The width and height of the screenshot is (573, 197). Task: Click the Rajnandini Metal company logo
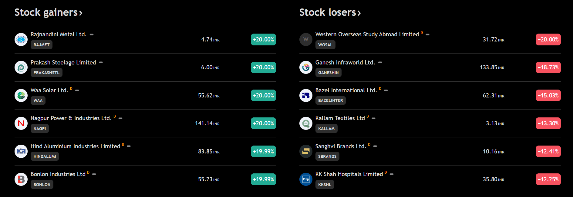point(21,39)
